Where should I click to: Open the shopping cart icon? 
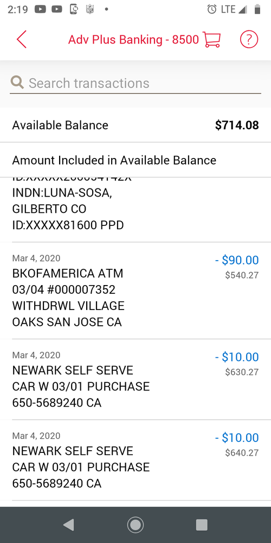pyautogui.click(x=211, y=40)
